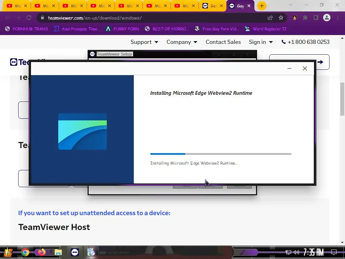Close the 'Get' TeamViewer tab
345x259 pixels.
pyautogui.click(x=221, y=6)
